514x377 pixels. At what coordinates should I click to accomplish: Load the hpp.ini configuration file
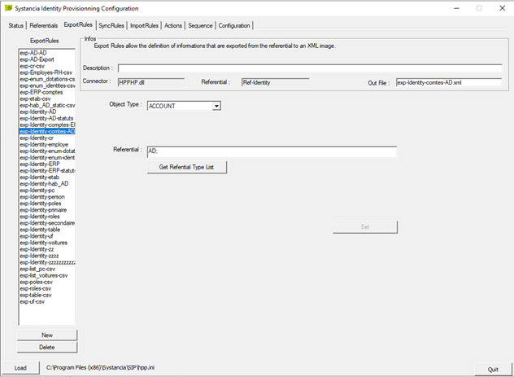point(20,368)
